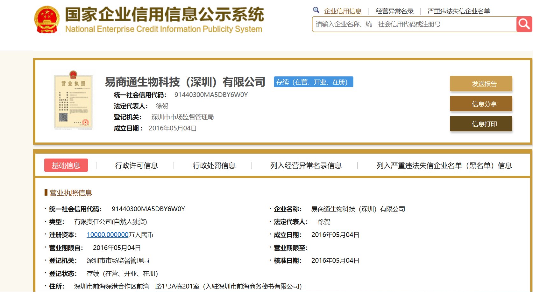Open the business license certificate thumbnail
Screen dimensions: 533x292
point(74,100)
